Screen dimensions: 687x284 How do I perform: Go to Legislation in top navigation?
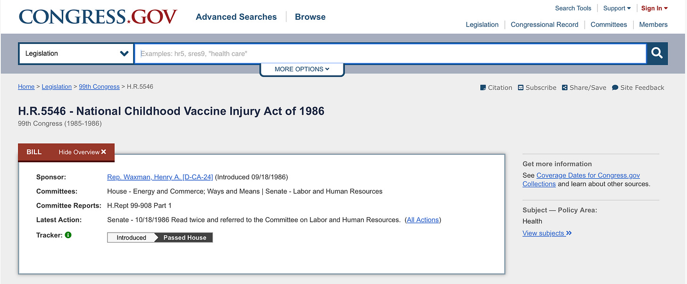482,25
